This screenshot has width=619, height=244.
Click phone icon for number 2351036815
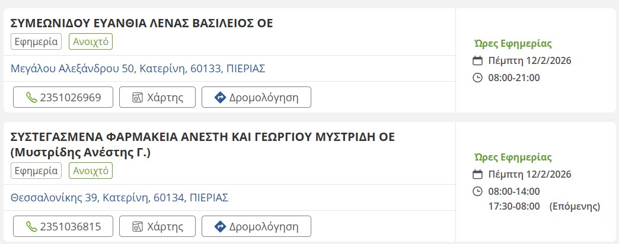[x=31, y=226]
